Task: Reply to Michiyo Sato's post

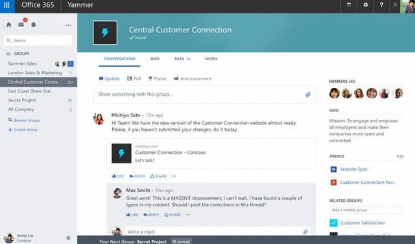Action: coord(137,176)
